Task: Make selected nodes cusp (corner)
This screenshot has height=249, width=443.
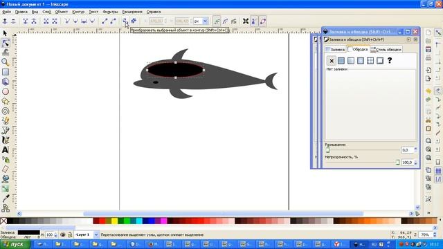Action: pyautogui.click(x=67, y=21)
